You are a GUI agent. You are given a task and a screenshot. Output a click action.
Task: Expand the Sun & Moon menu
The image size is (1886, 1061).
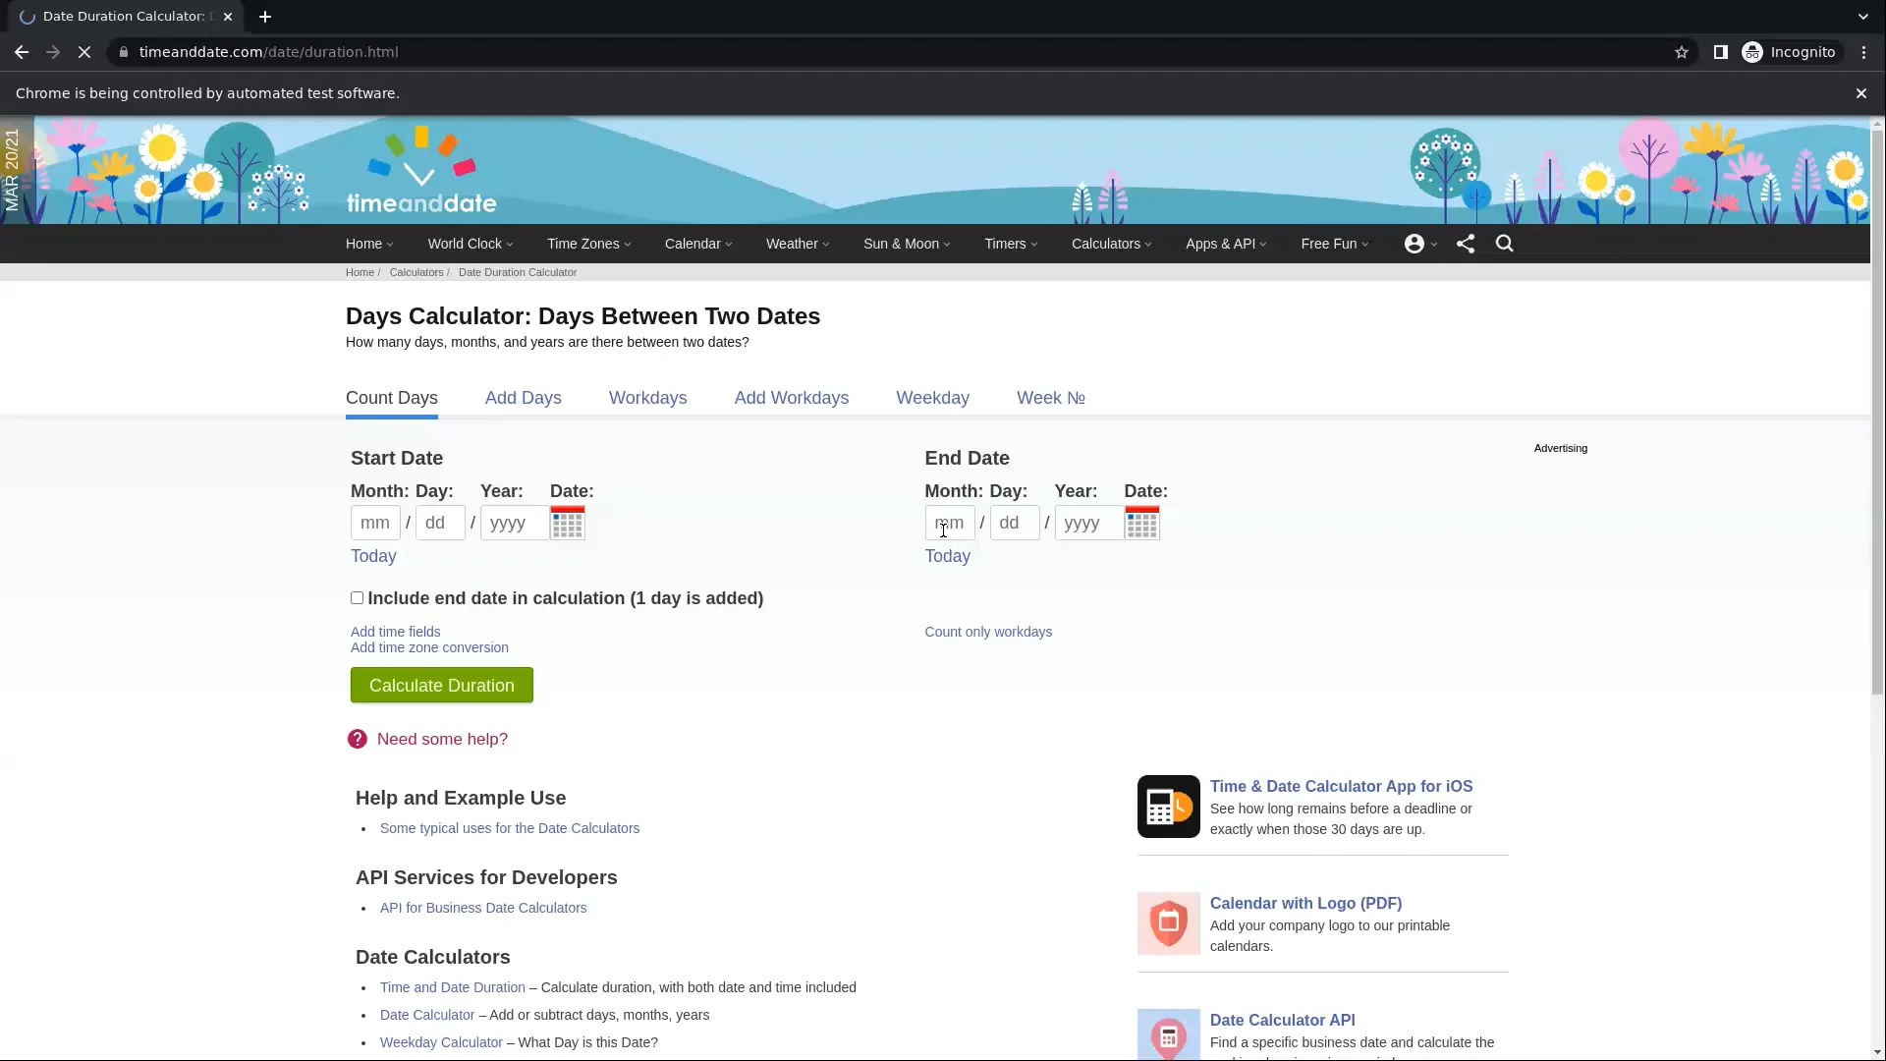pos(907,244)
